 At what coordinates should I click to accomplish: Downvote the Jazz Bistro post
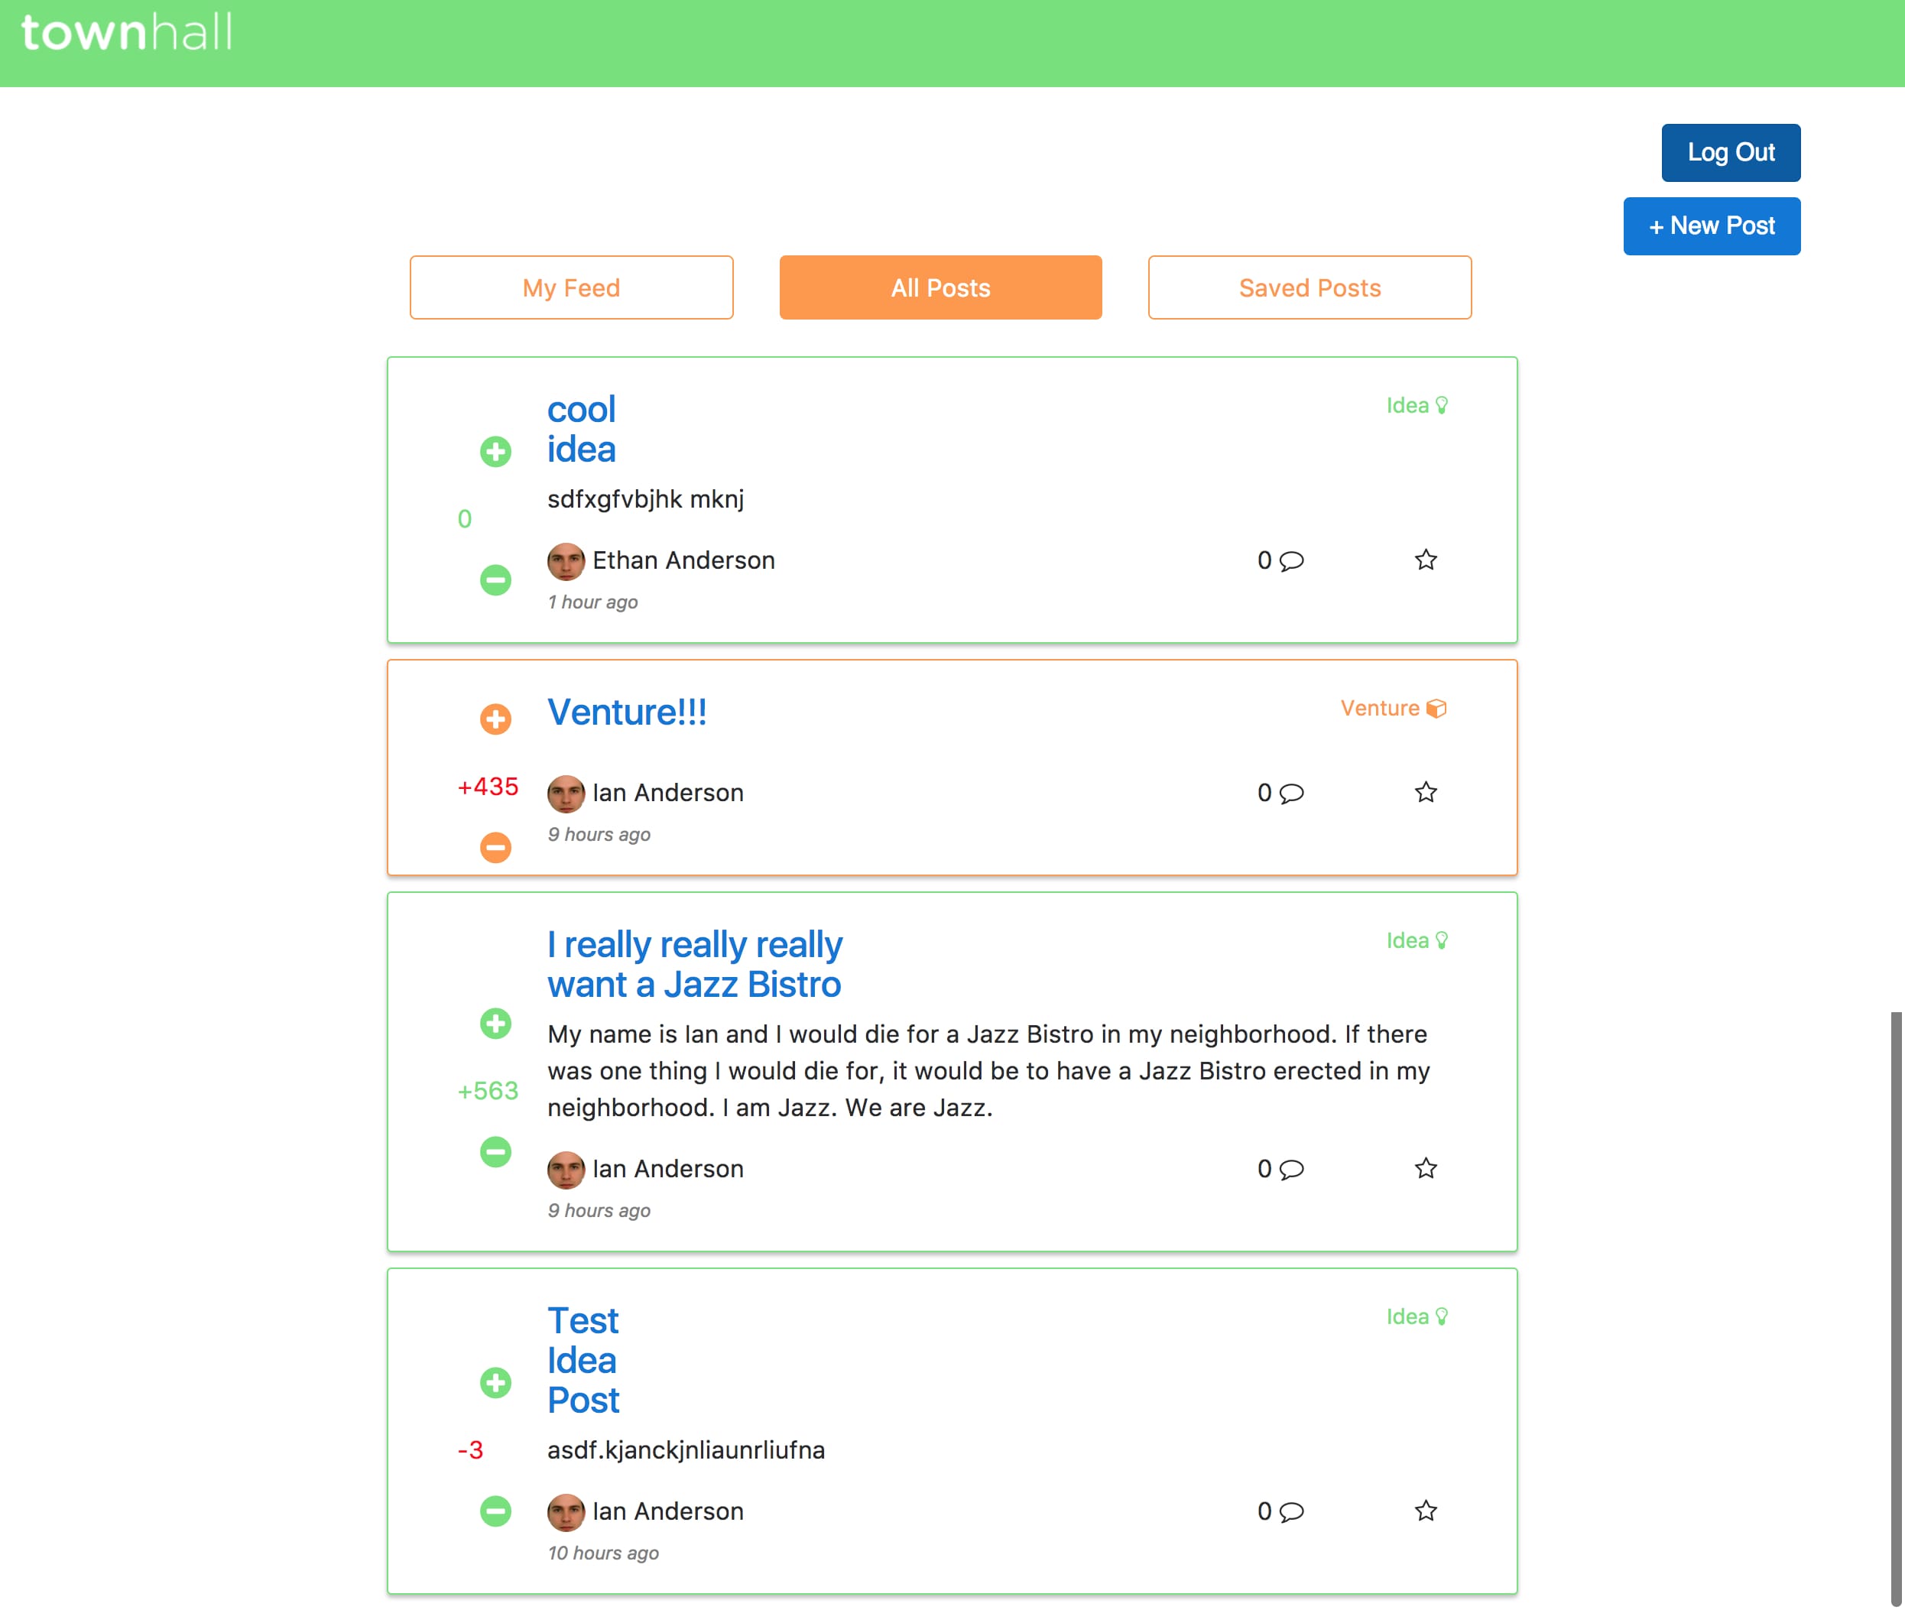[495, 1151]
